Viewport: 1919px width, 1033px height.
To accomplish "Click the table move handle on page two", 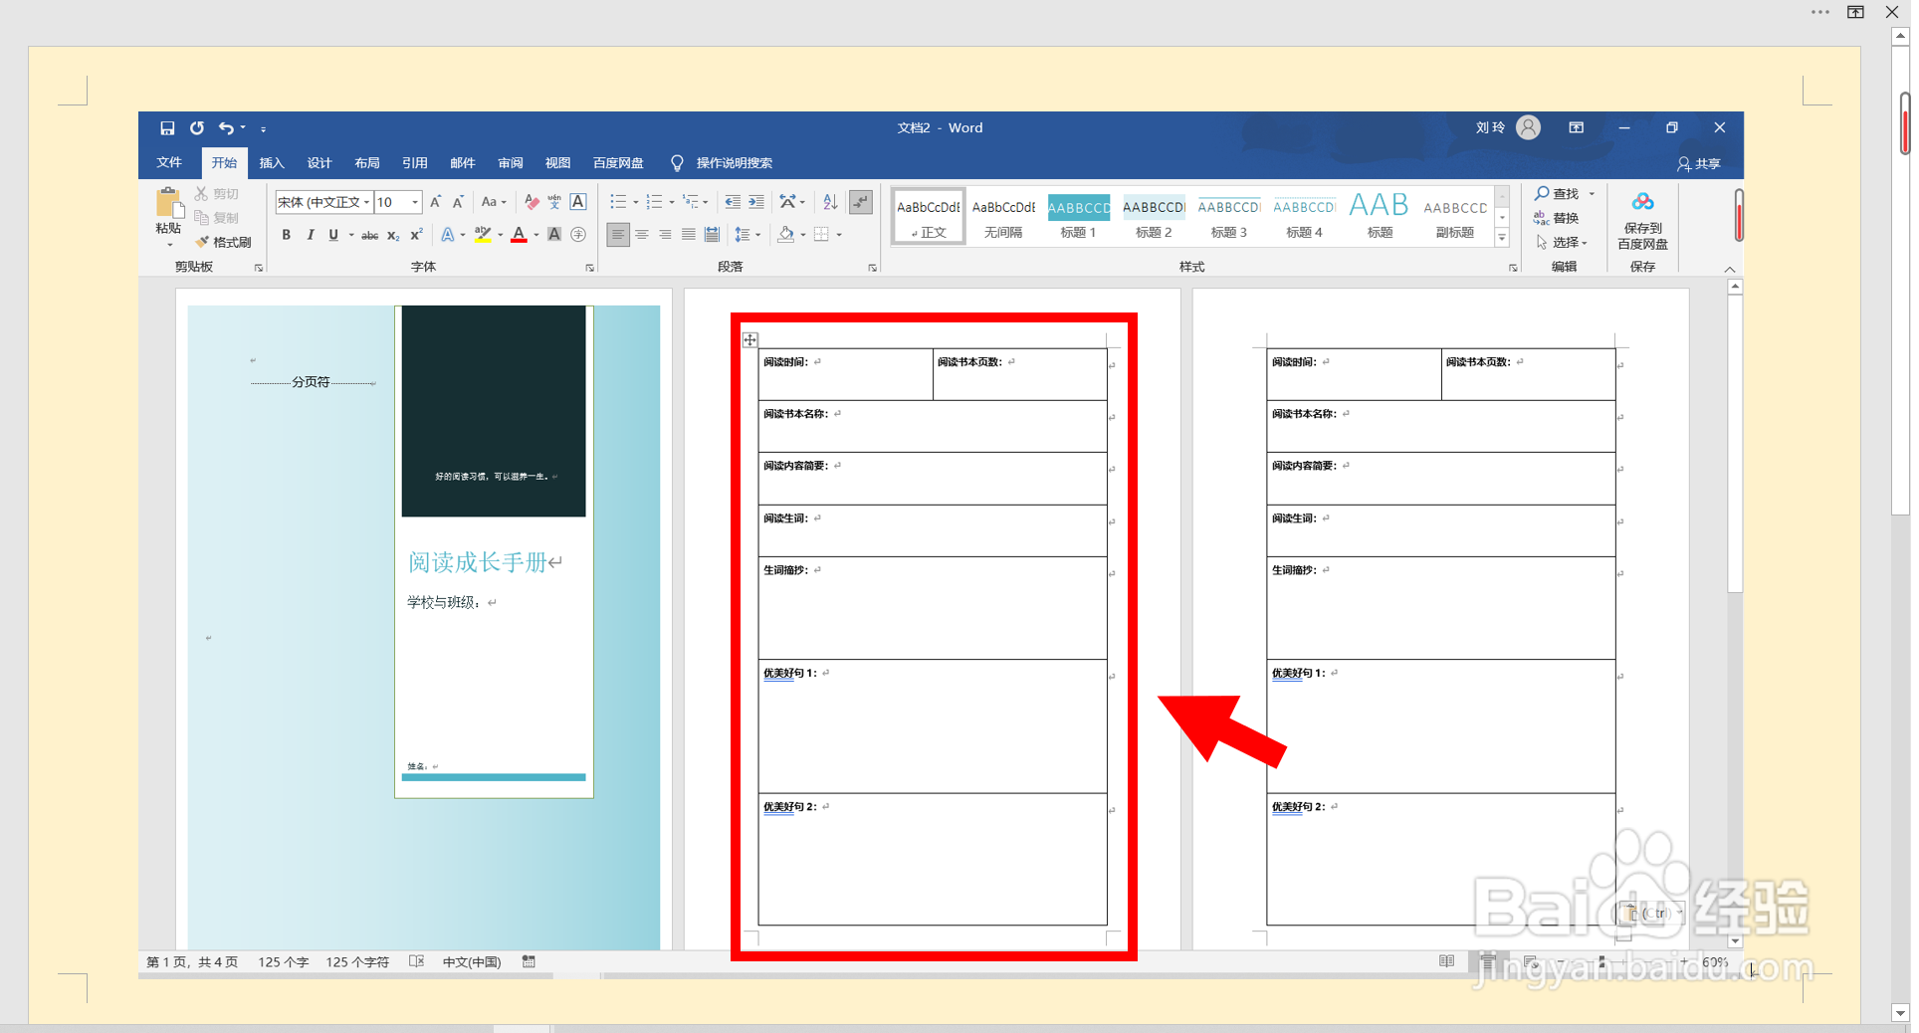I will click(x=750, y=340).
